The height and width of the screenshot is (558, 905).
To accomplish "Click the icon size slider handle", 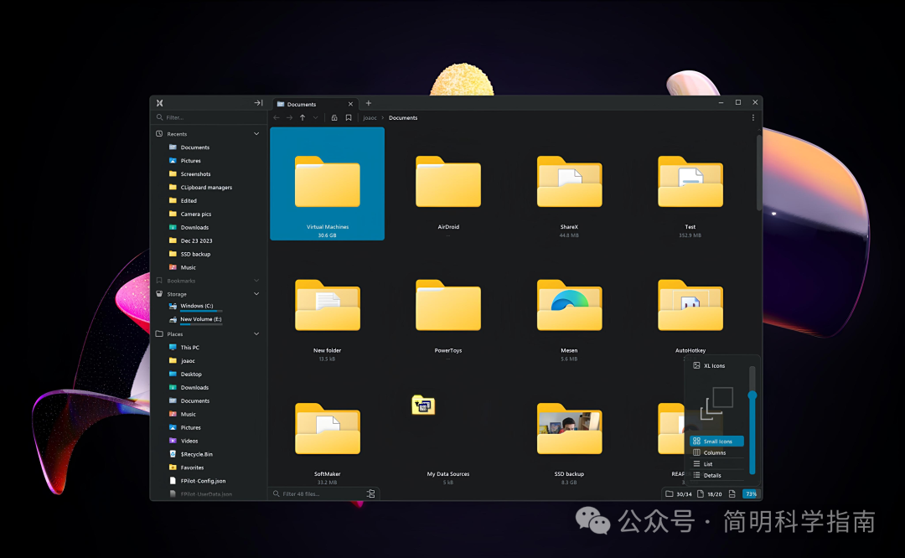I will pyautogui.click(x=752, y=395).
